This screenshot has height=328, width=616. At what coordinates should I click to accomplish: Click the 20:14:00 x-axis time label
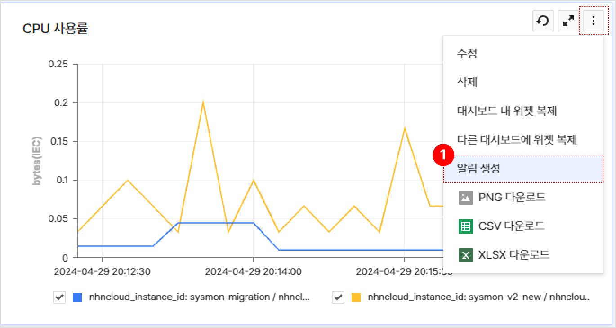tap(253, 272)
